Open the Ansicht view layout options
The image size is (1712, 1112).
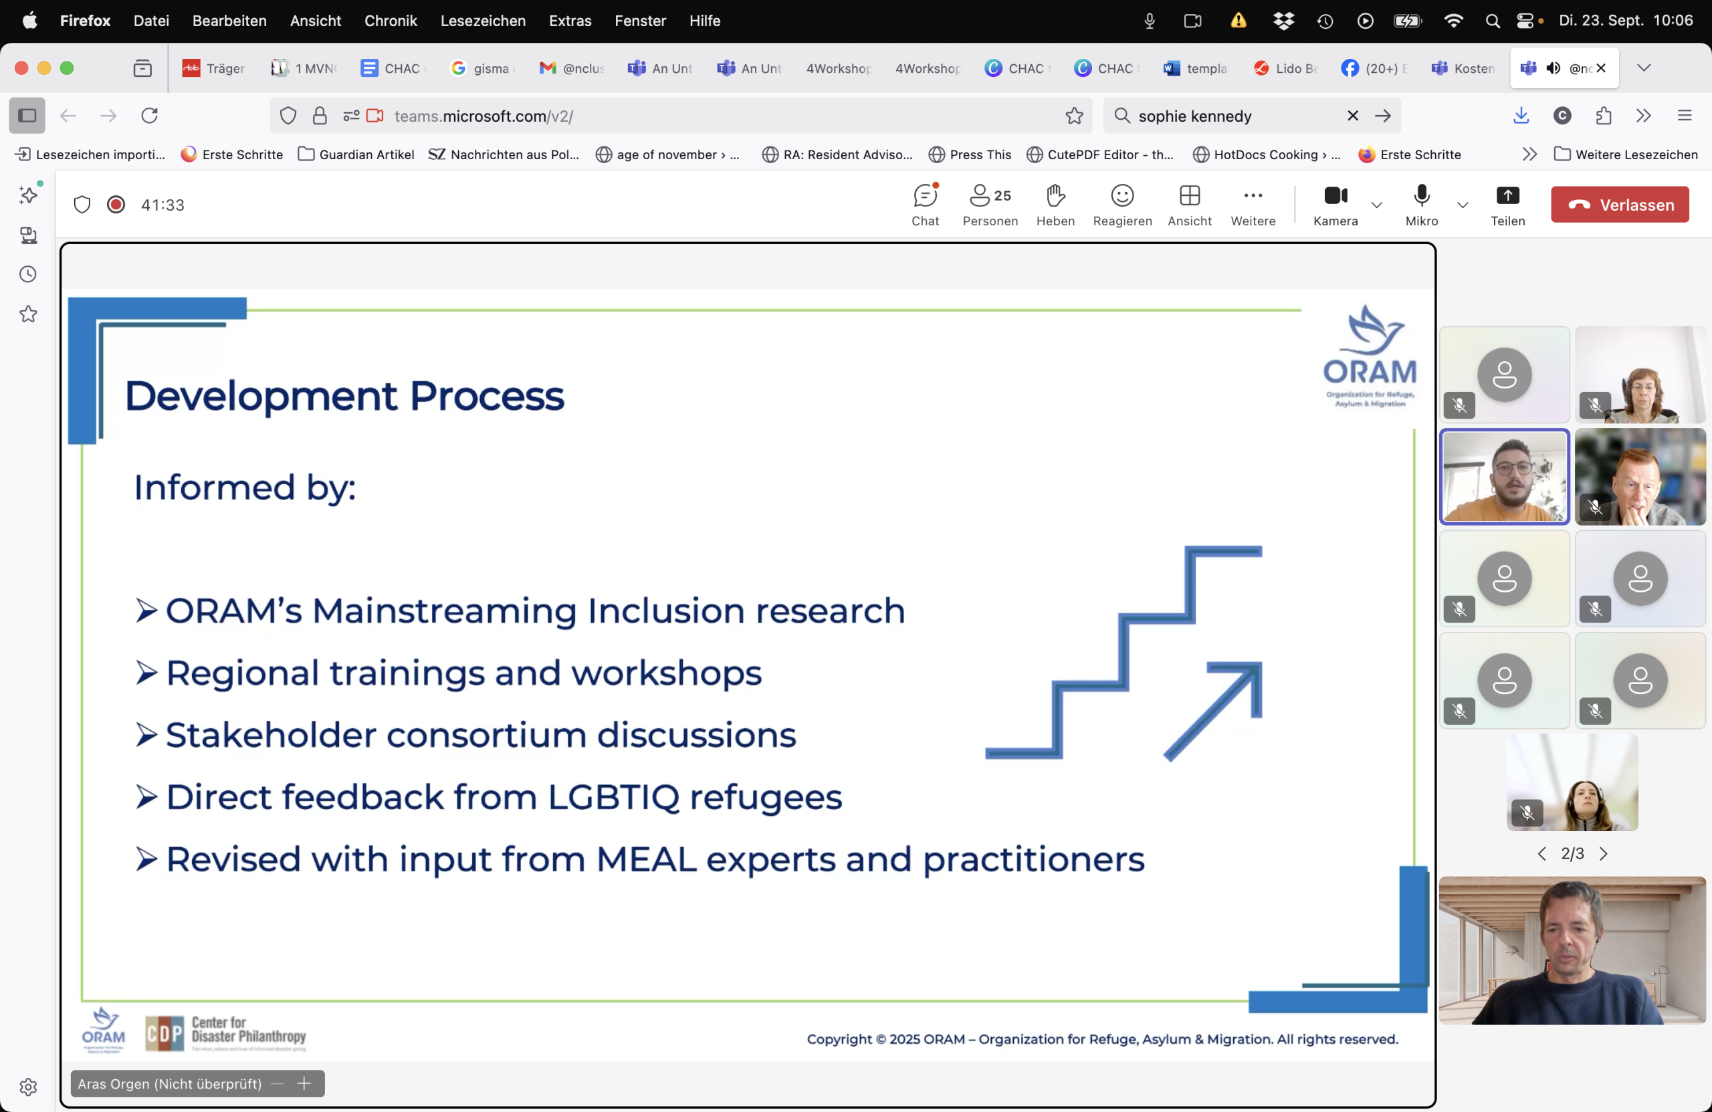pos(1189,205)
